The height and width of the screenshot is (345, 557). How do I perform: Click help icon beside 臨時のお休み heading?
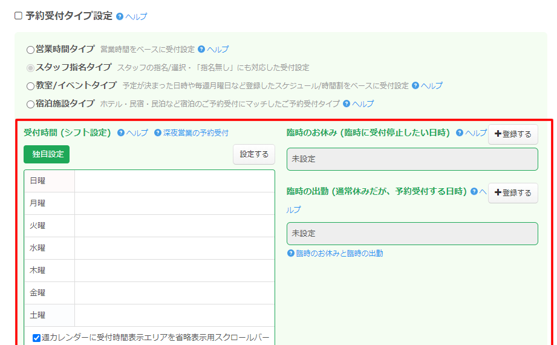click(x=460, y=133)
